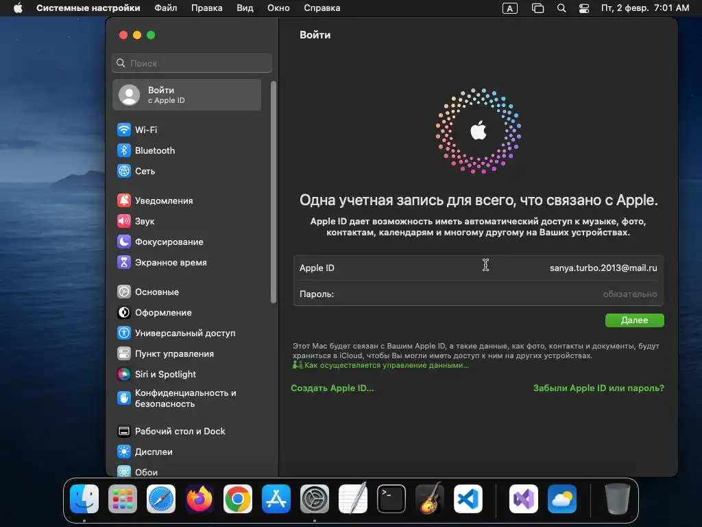Open Google Chrome from Dock
The width and height of the screenshot is (702, 527).
238,499
